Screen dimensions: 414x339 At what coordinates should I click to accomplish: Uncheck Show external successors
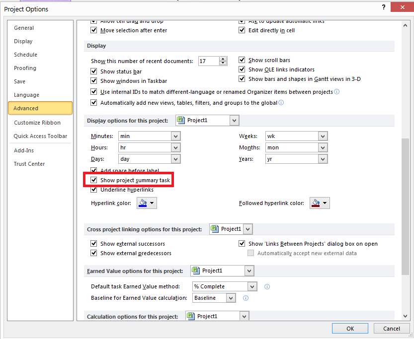click(94, 244)
